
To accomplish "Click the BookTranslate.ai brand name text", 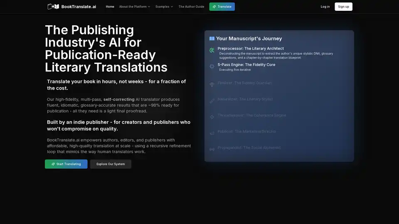I will click(79, 7).
